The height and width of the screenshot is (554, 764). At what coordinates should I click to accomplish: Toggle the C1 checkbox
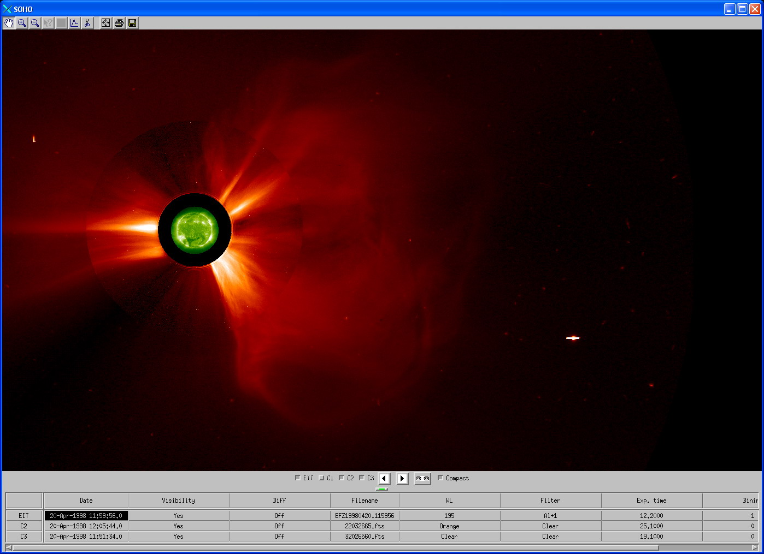click(x=321, y=478)
